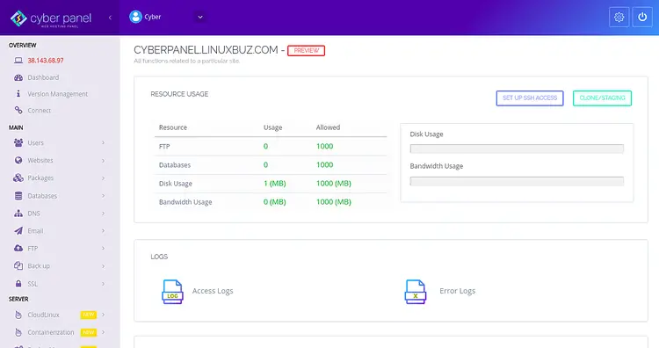Click the Back up copy icon
This screenshot has width=659, height=348.
(18, 266)
